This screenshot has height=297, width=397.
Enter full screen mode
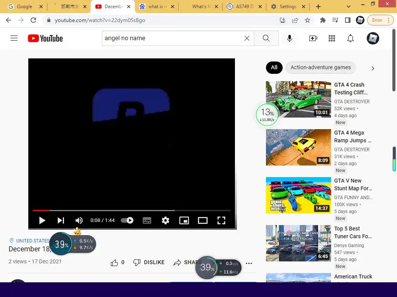221,220
